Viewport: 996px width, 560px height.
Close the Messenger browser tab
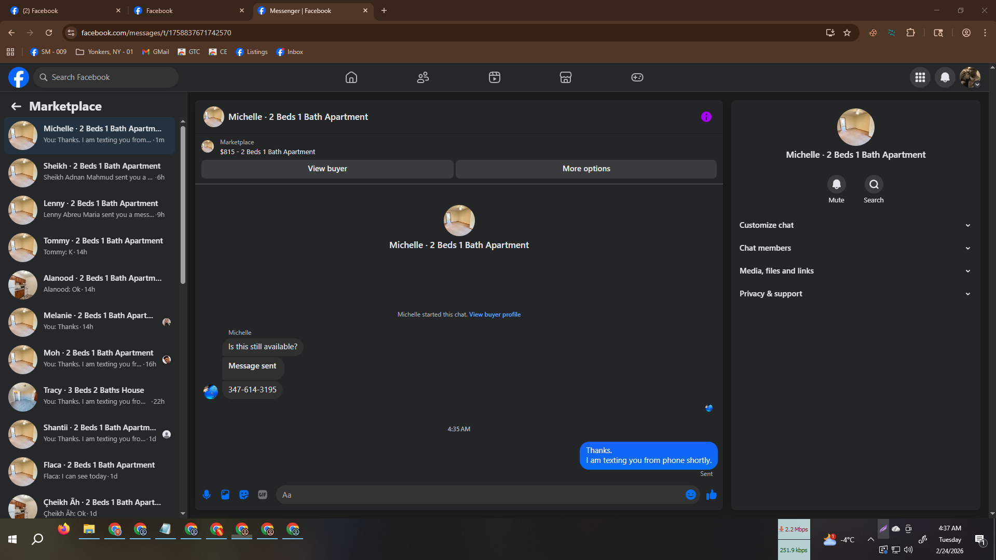[365, 10]
